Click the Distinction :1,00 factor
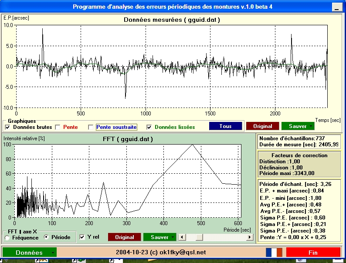346x263 pixels. click(280, 162)
